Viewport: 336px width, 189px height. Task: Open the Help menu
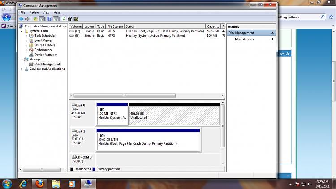57,13
